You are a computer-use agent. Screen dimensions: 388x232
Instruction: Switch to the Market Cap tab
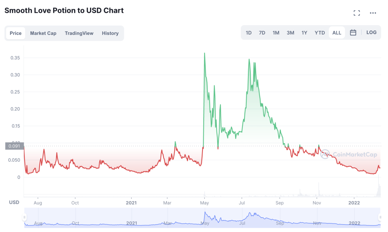tap(43, 33)
